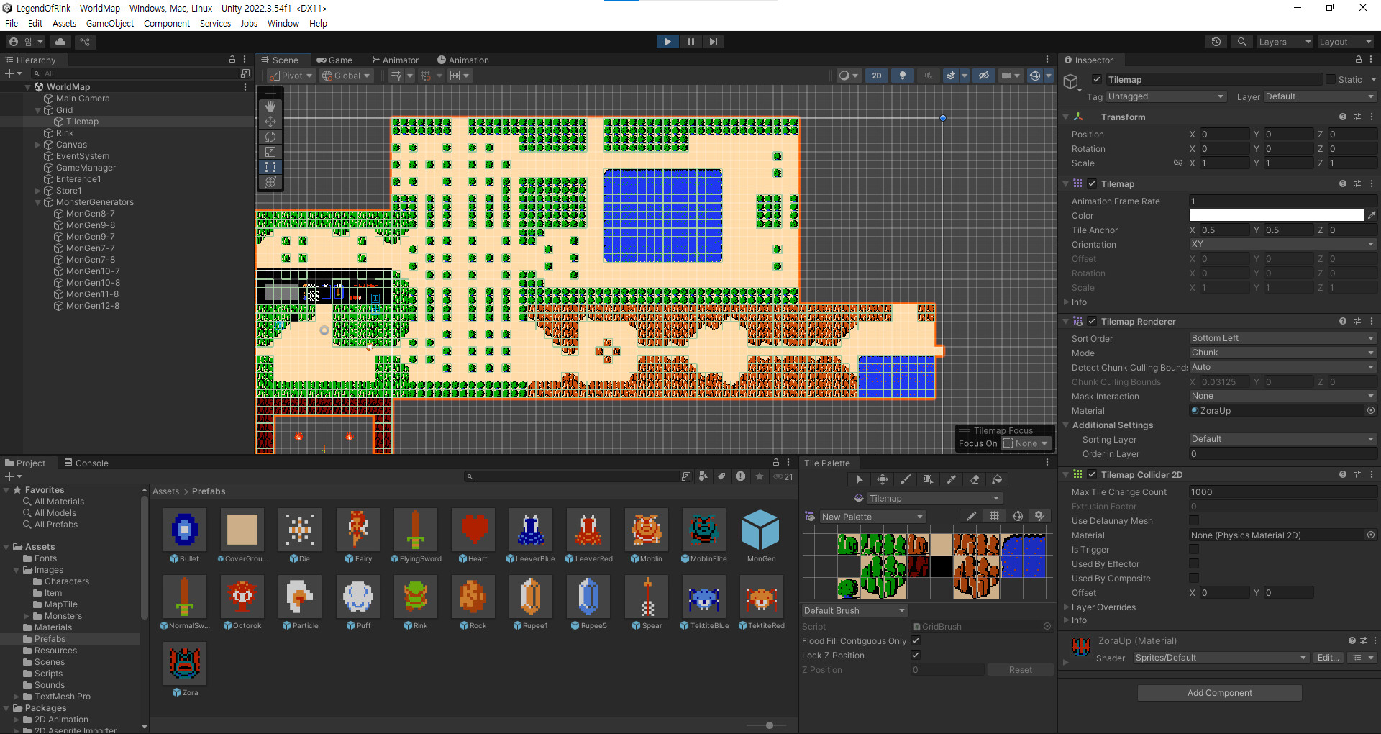Open the New Palette dropdown
The height and width of the screenshot is (734, 1381).
872,517
